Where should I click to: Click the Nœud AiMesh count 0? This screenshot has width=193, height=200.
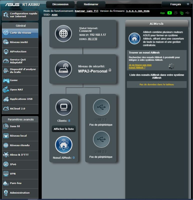click(74, 158)
